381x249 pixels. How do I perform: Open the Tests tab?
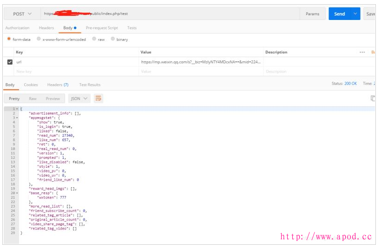[131, 28]
